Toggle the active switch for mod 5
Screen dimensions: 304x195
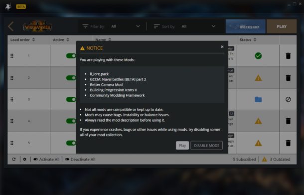(x=71, y=143)
